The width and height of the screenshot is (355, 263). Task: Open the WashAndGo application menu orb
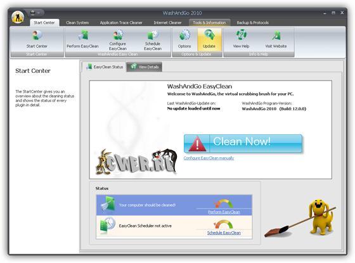pyautogui.click(x=18, y=17)
